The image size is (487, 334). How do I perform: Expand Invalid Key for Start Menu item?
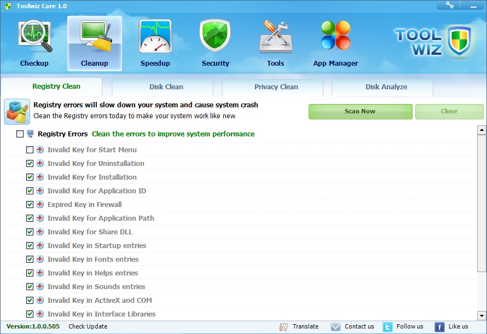pos(40,149)
